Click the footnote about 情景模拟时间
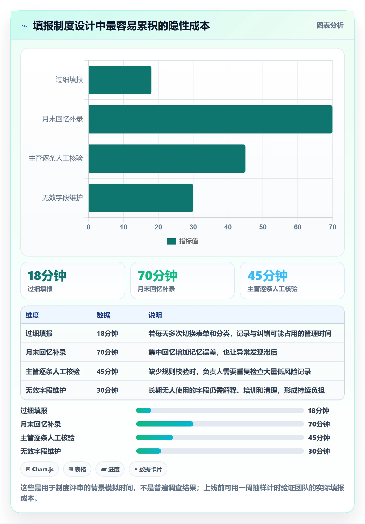 (182, 493)
